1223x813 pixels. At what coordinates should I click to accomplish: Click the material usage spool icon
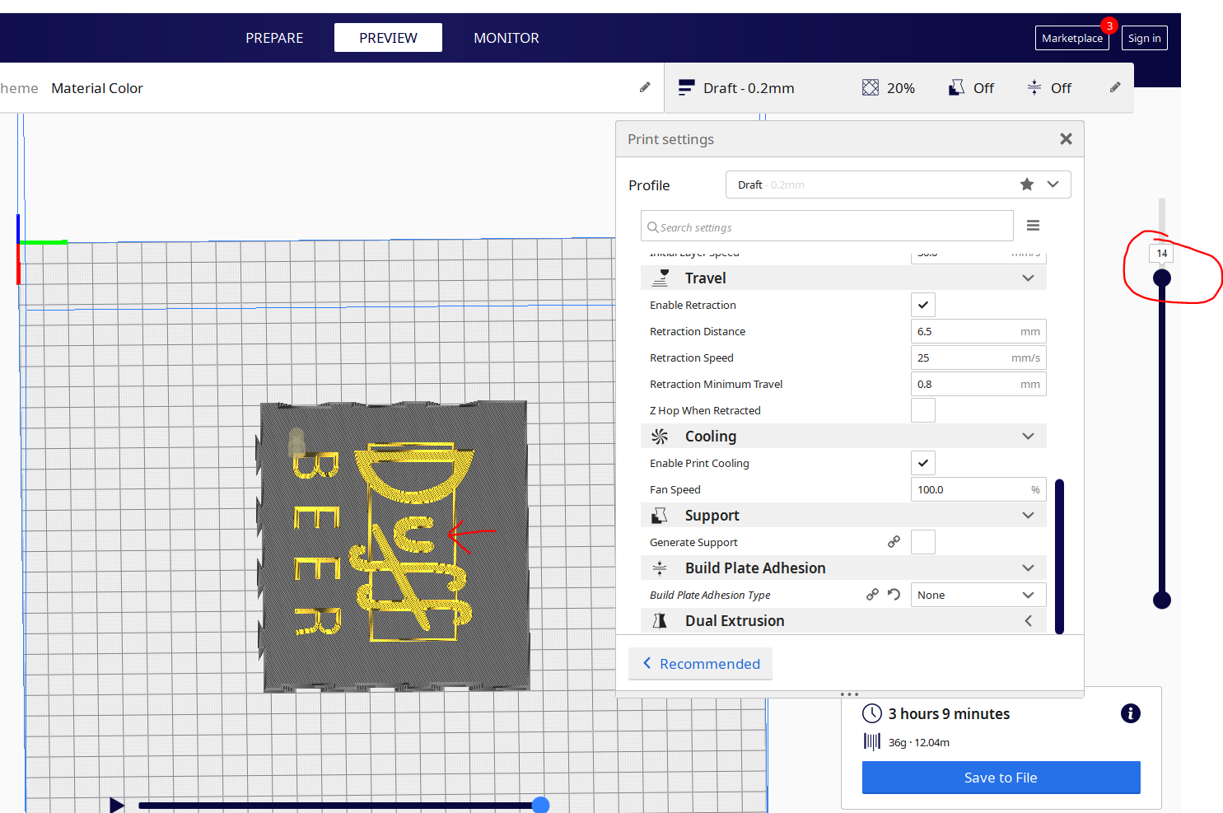click(x=872, y=741)
